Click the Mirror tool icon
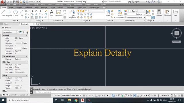This screenshot has width=184, height=103. (x=37, y=14)
